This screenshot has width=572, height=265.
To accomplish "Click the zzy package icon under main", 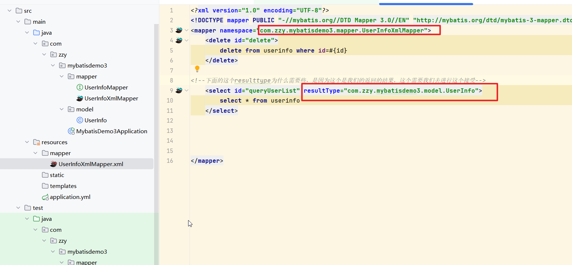I will pyautogui.click(x=54, y=54).
